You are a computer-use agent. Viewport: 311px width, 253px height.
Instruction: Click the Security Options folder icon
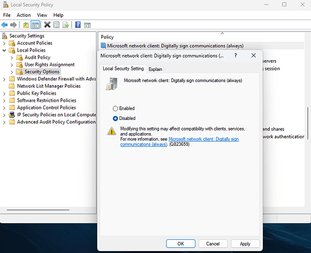pyautogui.click(x=19, y=72)
